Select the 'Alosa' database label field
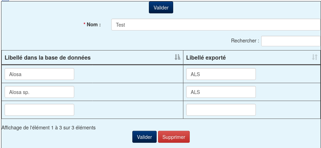Image resolution: width=321 pixels, height=148 pixels. 39,74
